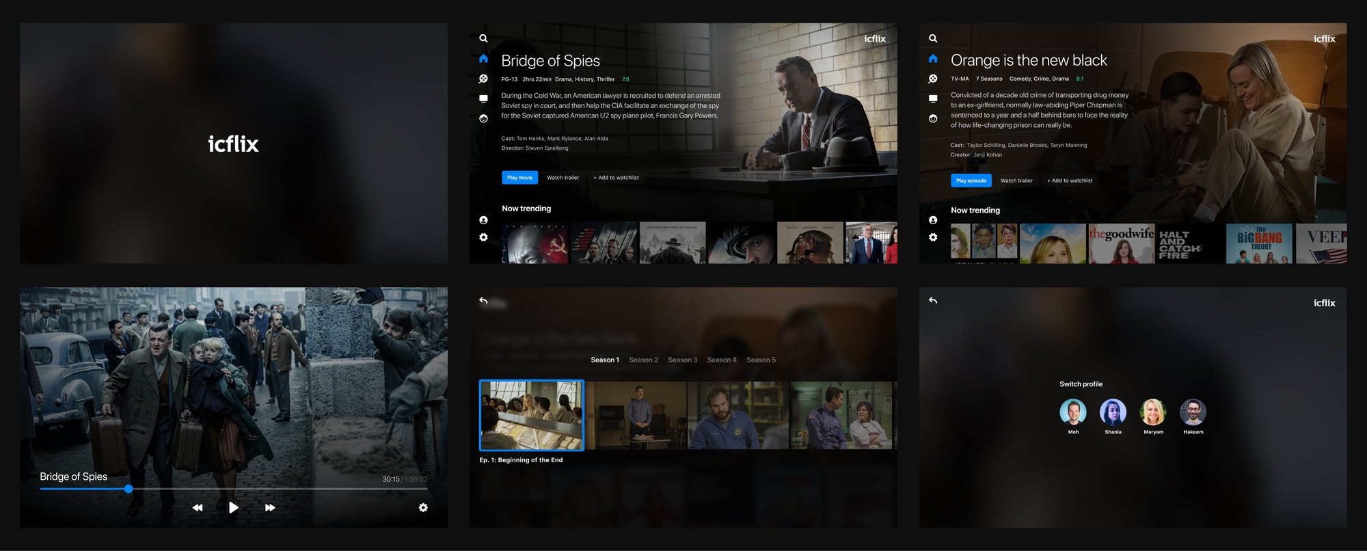1367x551 pixels.
Task: Select the Season 5 tab
Action: [x=761, y=360]
